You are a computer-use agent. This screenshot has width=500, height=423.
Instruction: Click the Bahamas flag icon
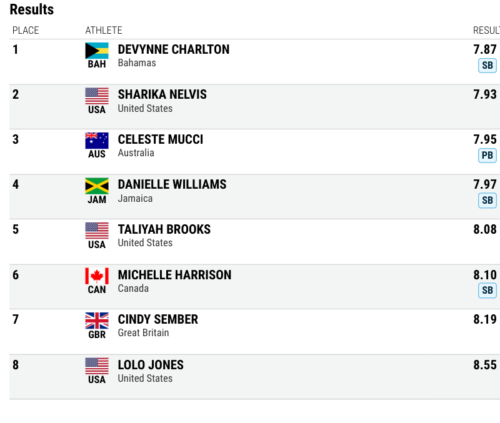[97, 51]
